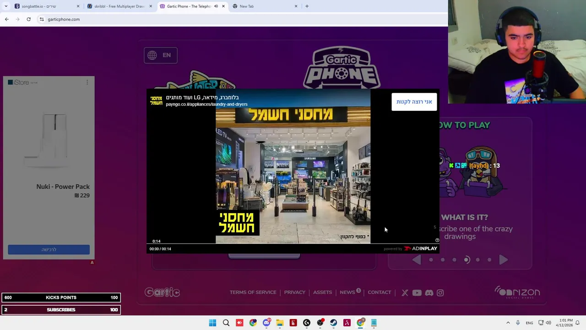
Task: Close the Gartic Phone tab
Action: coord(223,6)
